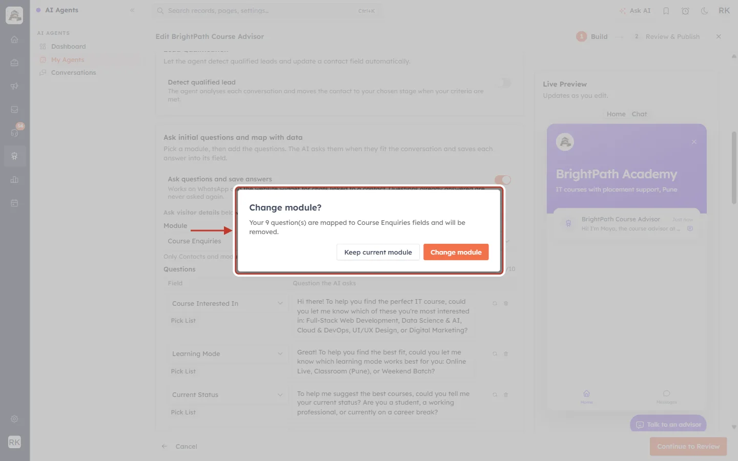Click the alarm clock reminders icon in the top bar
The height and width of the screenshot is (461, 738).
685,11
